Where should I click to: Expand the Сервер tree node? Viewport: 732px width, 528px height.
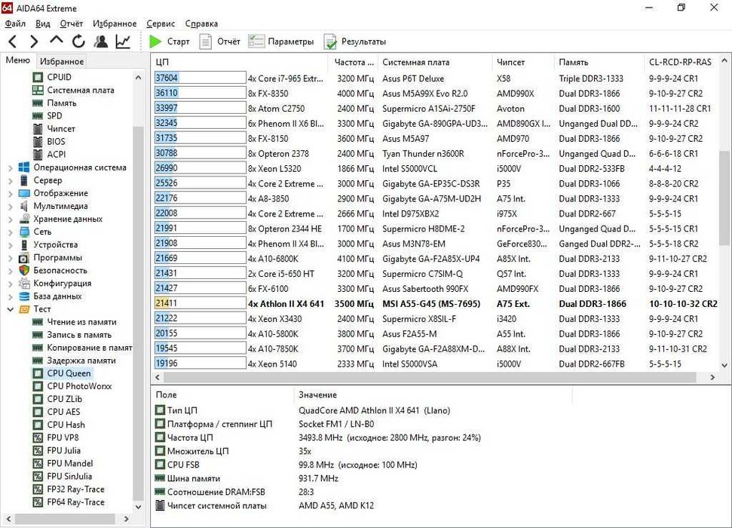point(11,180)
